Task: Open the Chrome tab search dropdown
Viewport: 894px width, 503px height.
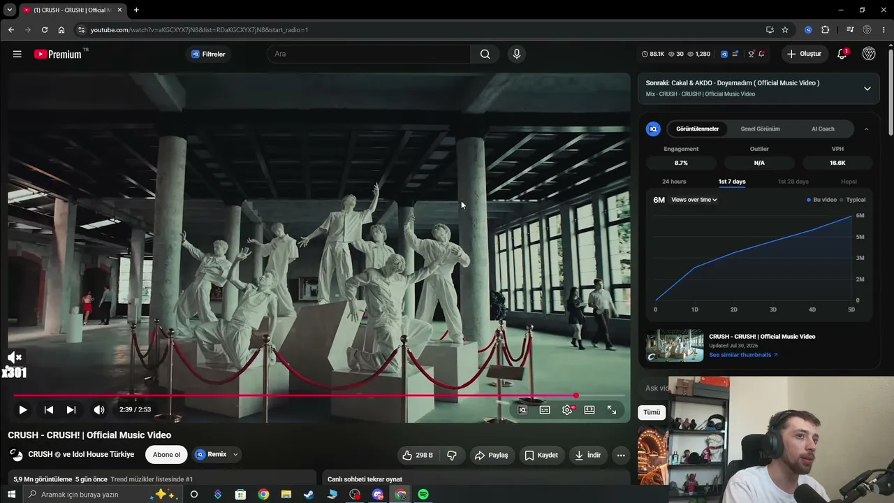Action: [x=10, y=10]
